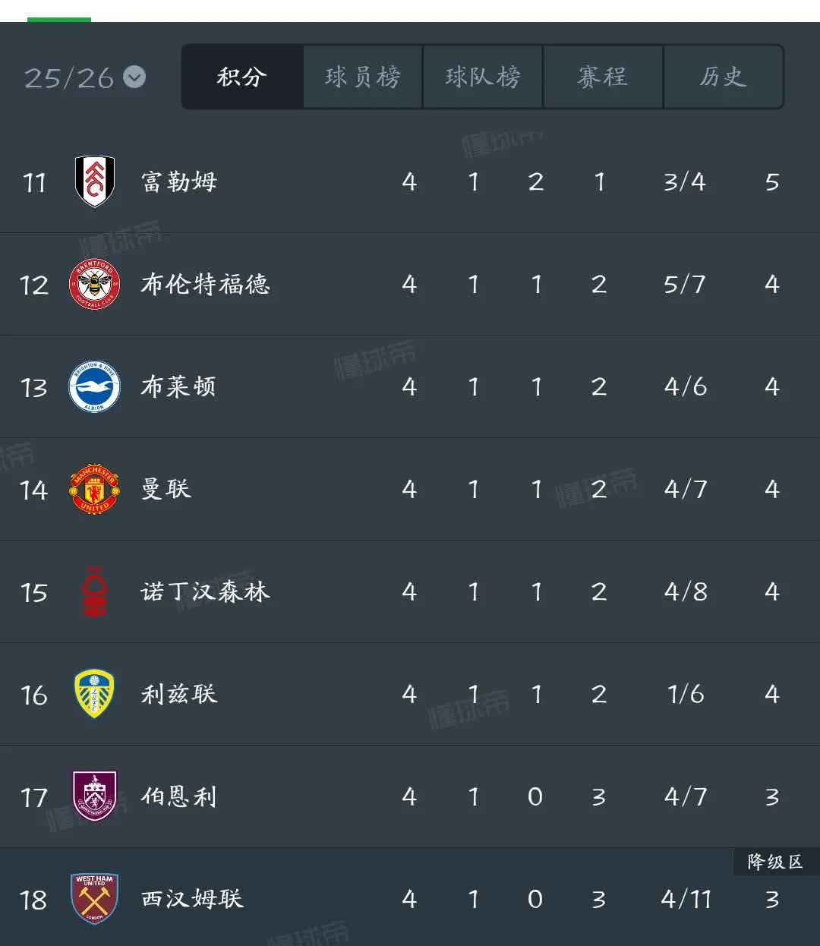820x946 pixels.
Task: Open the 利兹联 team name link
Action: 179,694
